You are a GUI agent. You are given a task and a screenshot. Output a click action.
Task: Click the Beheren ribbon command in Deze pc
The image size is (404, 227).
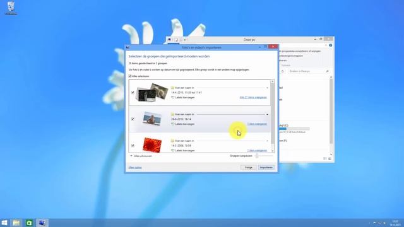coord(283,61)
